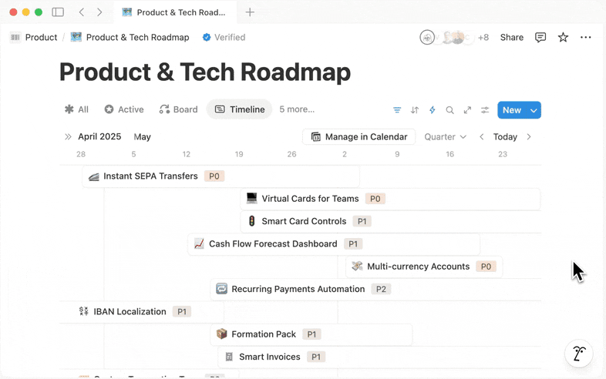Image resolution: width=606 pixels, height=379 pixels.
Task: Open the Smart Invoices item
Action: [379, 357]
